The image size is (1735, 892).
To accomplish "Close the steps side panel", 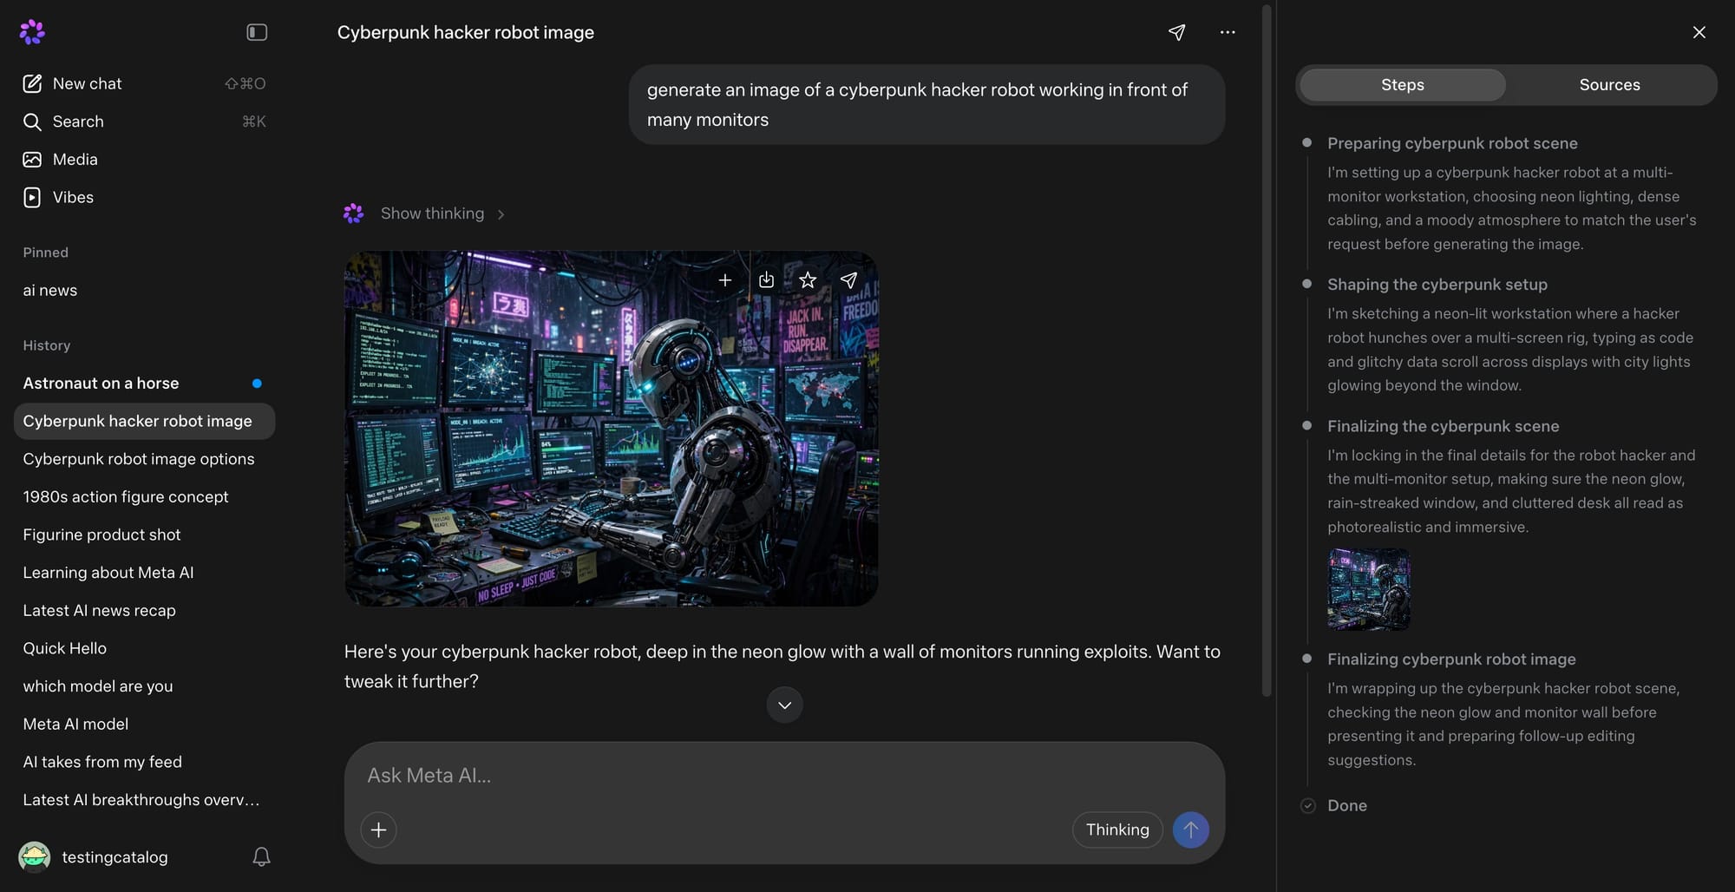I will [x=1699, y=32].
